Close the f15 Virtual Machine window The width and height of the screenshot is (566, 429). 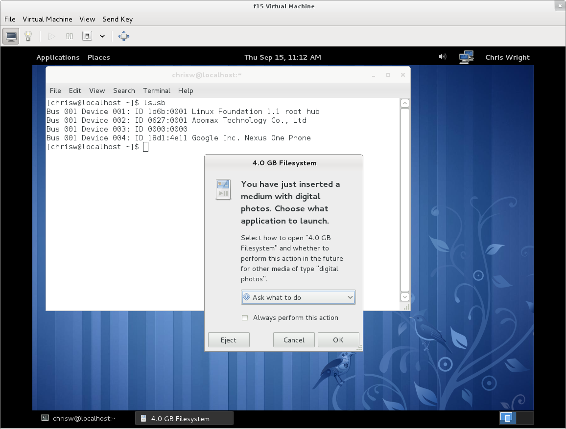click(560, 6)
